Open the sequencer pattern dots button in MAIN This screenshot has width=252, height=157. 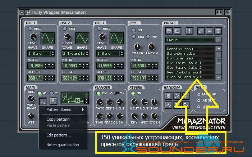point(43,101)
